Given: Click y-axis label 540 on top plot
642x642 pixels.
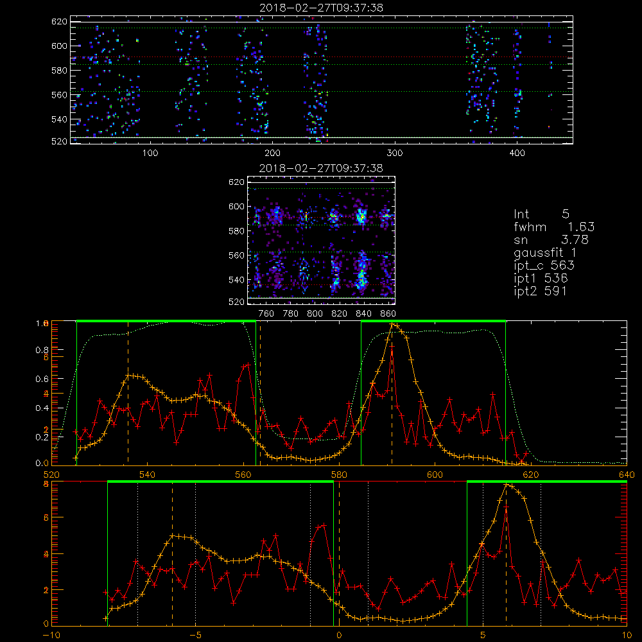Looking at the screenshot, I should [x=59, y=119].
